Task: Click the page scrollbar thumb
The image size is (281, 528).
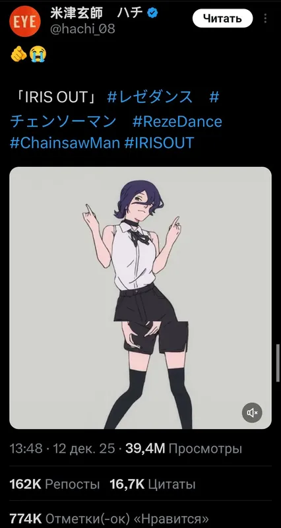Action: (278, 363)
